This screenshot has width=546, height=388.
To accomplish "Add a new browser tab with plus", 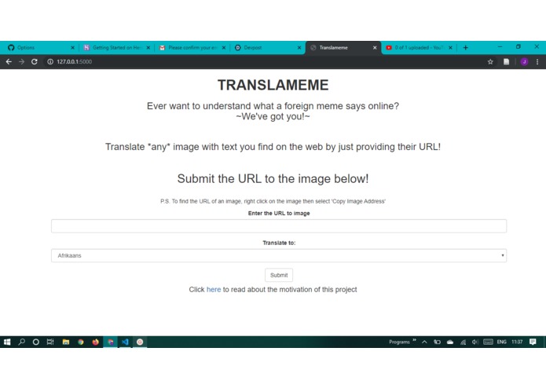I will tap(466, 48).
